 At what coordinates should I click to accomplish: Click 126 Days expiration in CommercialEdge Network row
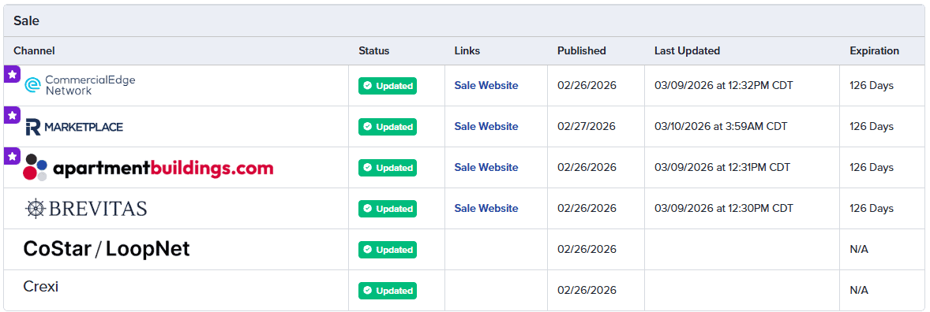coord(872,85)
